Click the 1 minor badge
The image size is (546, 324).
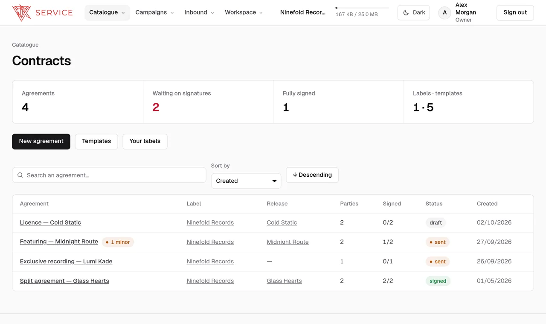coord(118,242)
